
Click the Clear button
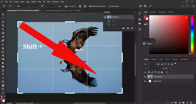pyautogui.click(x=59, y=6)
